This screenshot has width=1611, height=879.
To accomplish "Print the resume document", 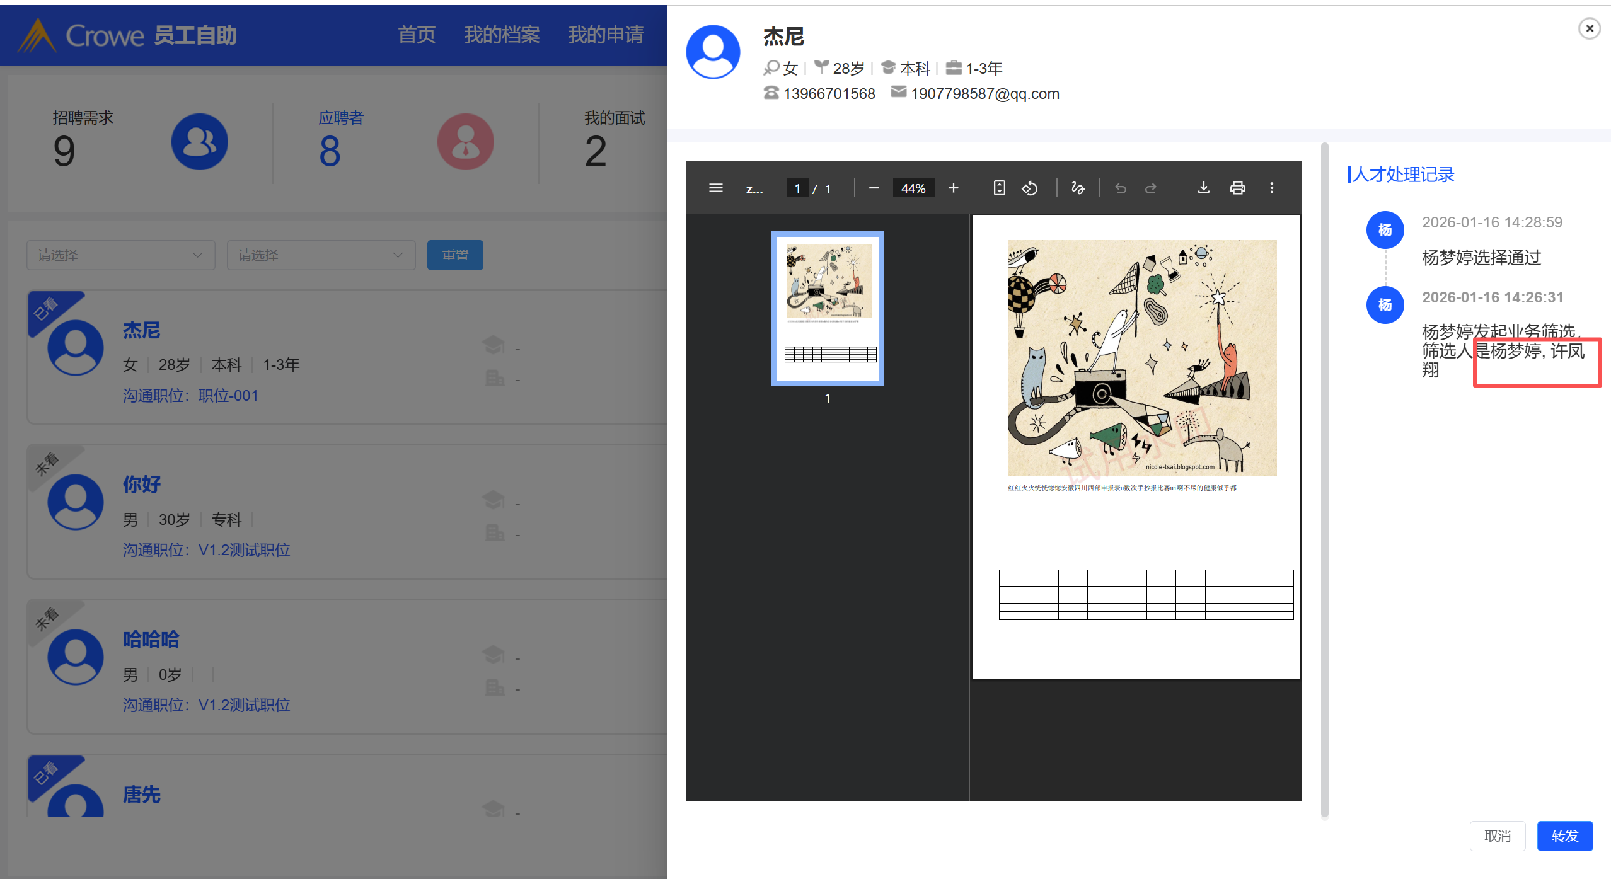I will pyautogui.click(x=1237, y=188).
